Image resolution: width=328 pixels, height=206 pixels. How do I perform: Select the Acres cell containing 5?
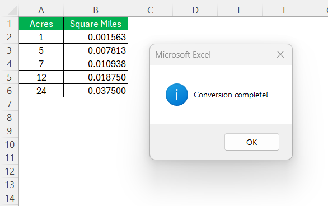[41, 50]
